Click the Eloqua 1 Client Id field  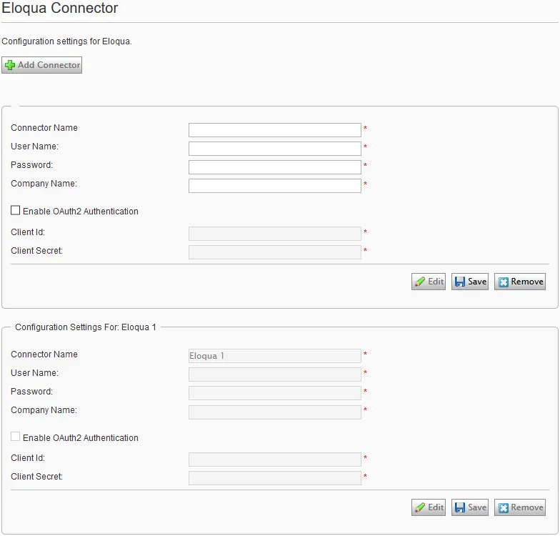pos(274,460)
